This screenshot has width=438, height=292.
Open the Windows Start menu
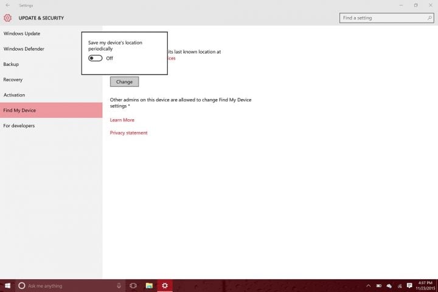click(7, 285)
